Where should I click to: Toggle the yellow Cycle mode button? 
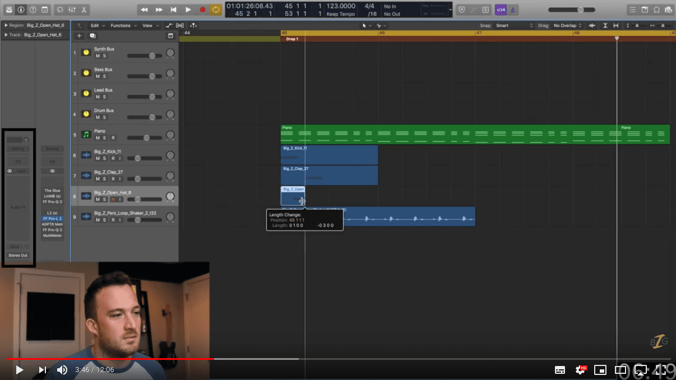tap(216, 10)
